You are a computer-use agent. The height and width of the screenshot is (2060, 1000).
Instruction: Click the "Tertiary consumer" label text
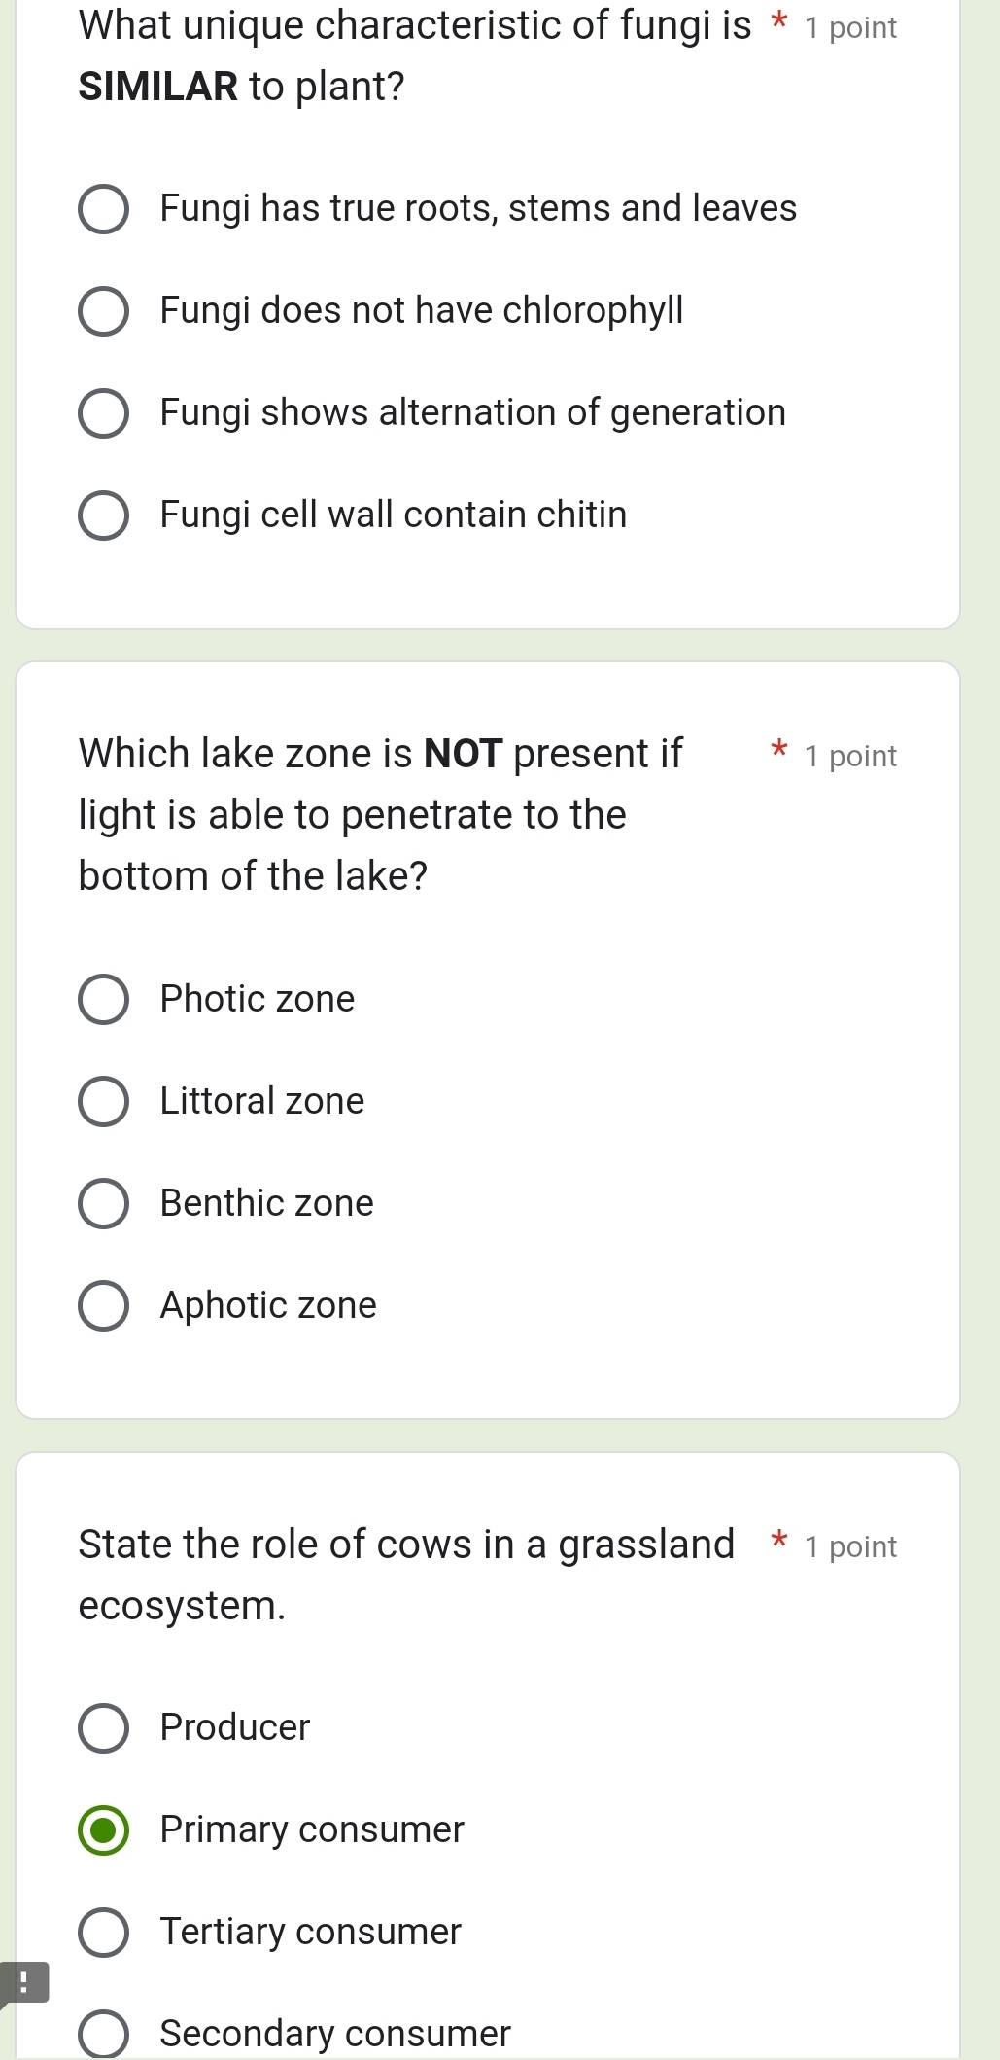click(x=310, y=1932)
